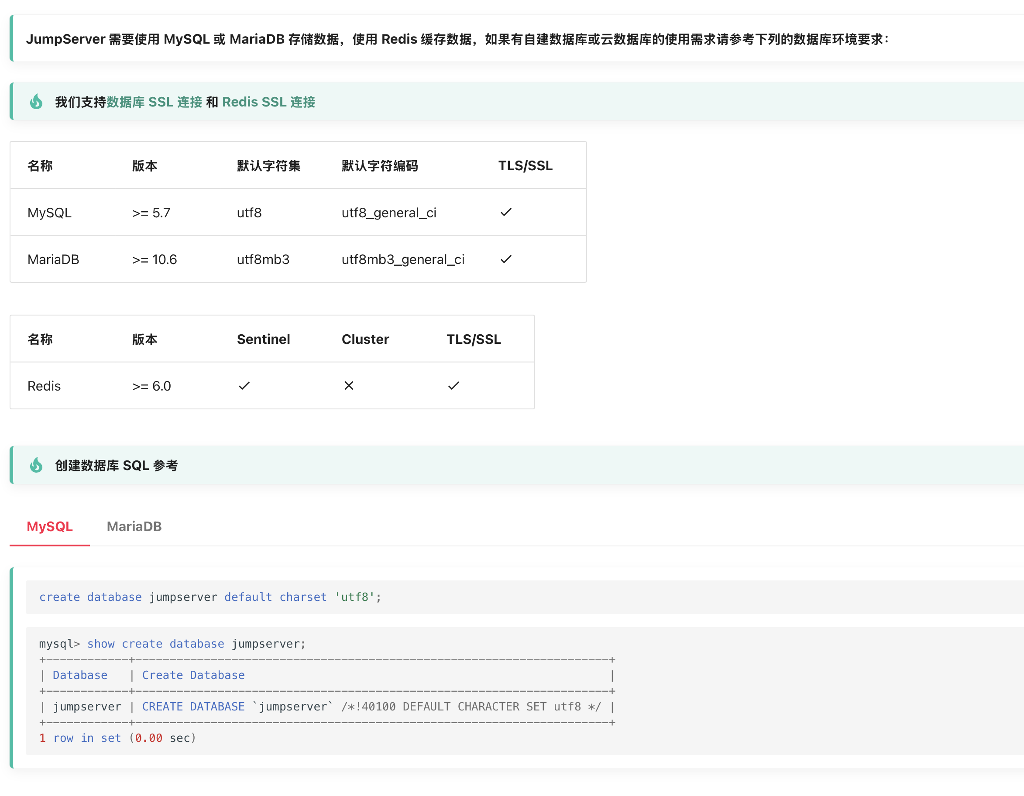Viewport: 1024px width, 796px height.
Task: Select the MySQL table cell
Action: pyautogui.click(x=49, y=213)
